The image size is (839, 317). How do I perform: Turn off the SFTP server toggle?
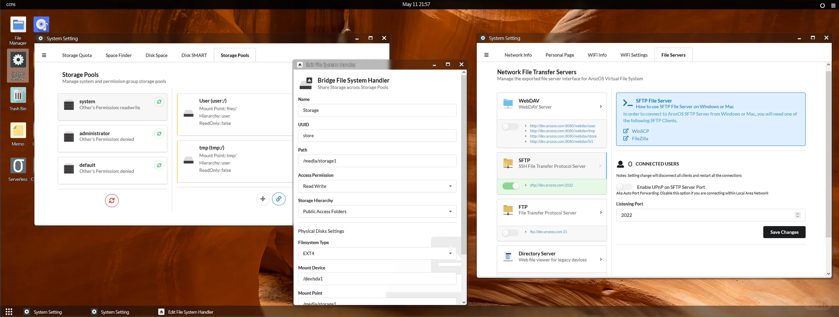point(511,186)
